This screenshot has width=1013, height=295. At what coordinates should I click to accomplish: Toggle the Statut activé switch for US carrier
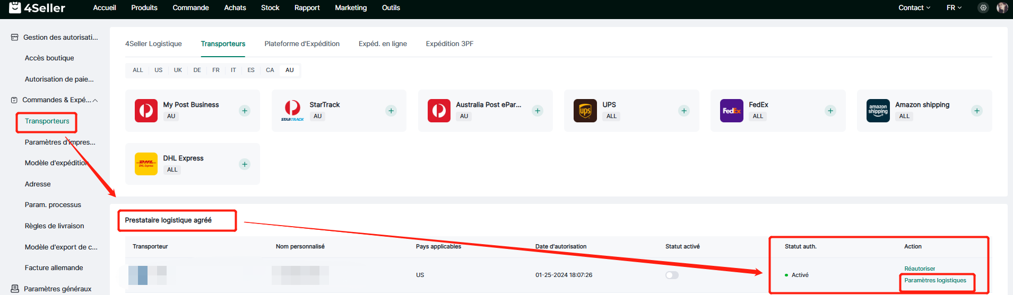tap(672, 275)
